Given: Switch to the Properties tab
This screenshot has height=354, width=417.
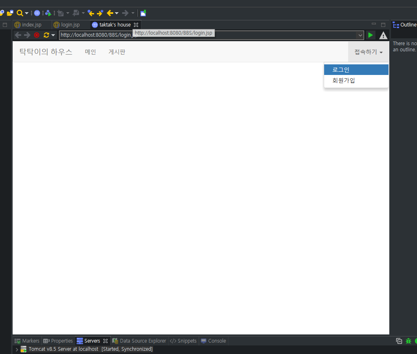Looking at the screenshot, I should click(x=58, y=341).
